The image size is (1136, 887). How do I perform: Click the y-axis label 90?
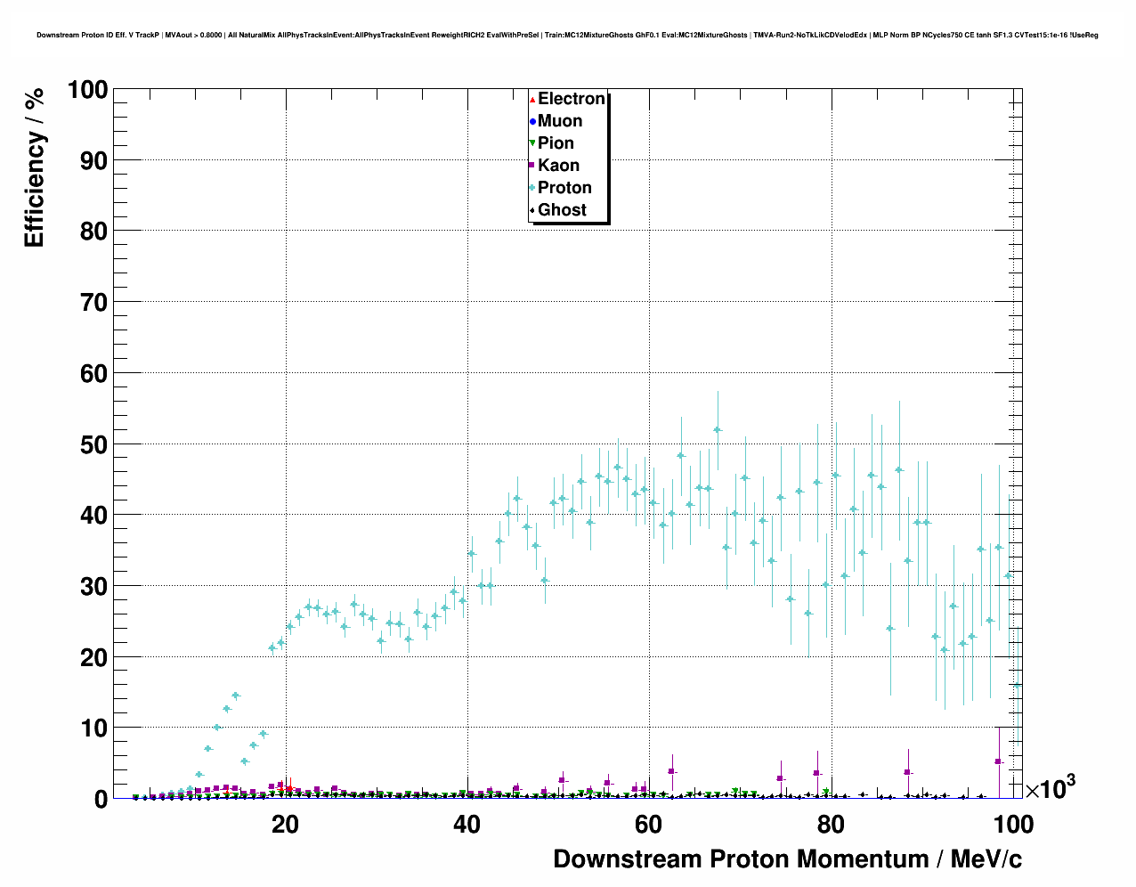pyautogui.click(x=94, y=160)
